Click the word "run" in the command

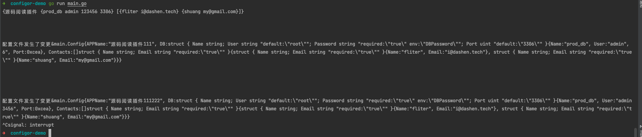pos(61,4)
